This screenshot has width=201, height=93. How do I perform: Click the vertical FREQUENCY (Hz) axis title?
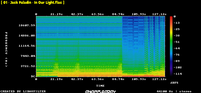click(6, 49)
